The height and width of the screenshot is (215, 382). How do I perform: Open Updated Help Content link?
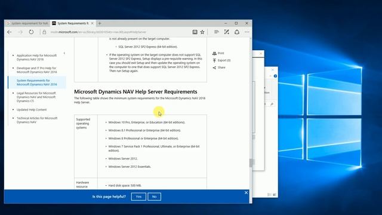pyautogui.click(x=32, y=110)
